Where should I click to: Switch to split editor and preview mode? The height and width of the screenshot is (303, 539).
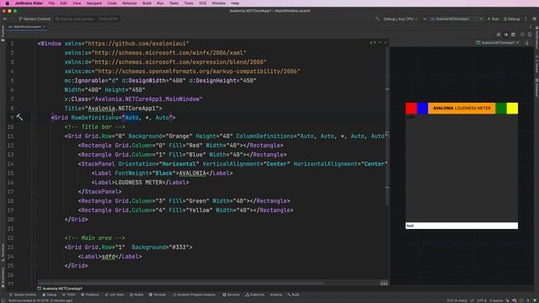(x=505, y=35)
